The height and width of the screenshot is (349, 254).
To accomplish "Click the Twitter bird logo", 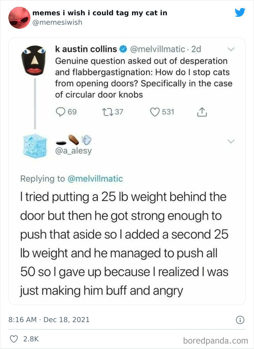I will 240,13.
